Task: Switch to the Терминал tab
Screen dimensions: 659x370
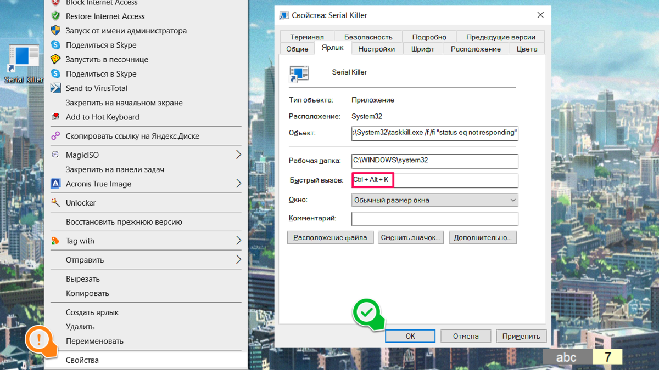Action: (307, 37)
